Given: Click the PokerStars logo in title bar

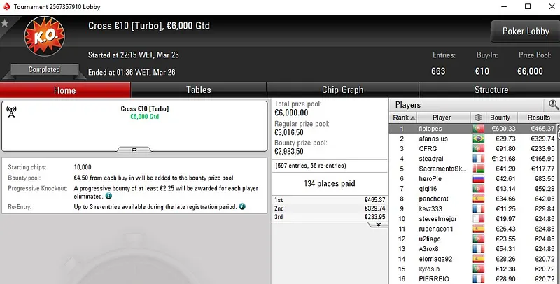Looking at the screenshot, I should (6, 6).
